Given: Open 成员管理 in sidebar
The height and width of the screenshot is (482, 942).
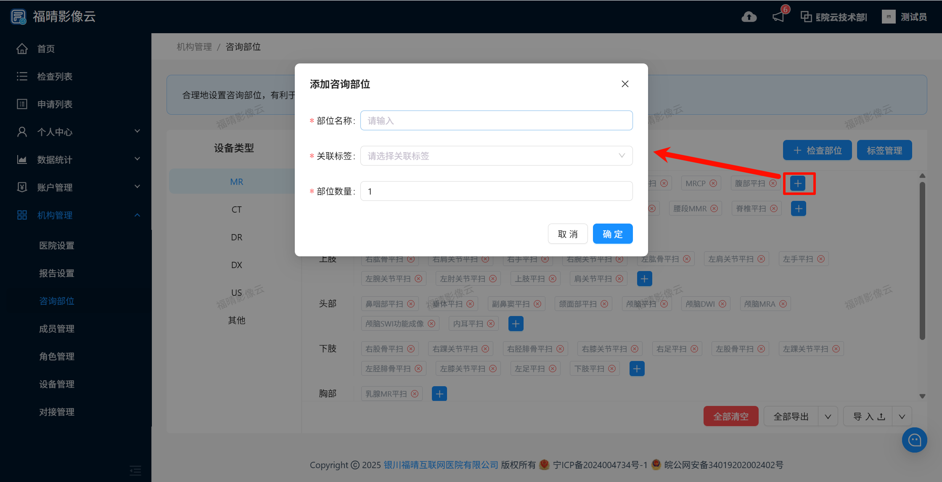Looking at the screenshot, I should tap(57, 329).
